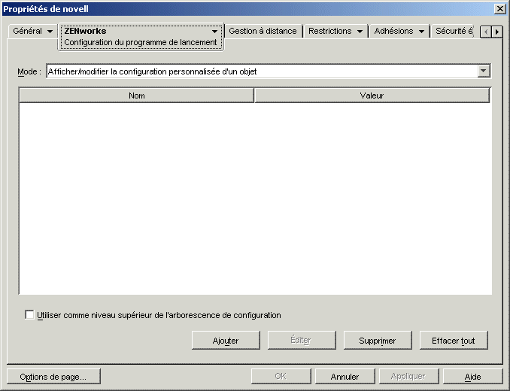Image resolution: width=510 pixels, height=391 pixels.
Task: Click the Appliquer button
Action: [408, 377]
